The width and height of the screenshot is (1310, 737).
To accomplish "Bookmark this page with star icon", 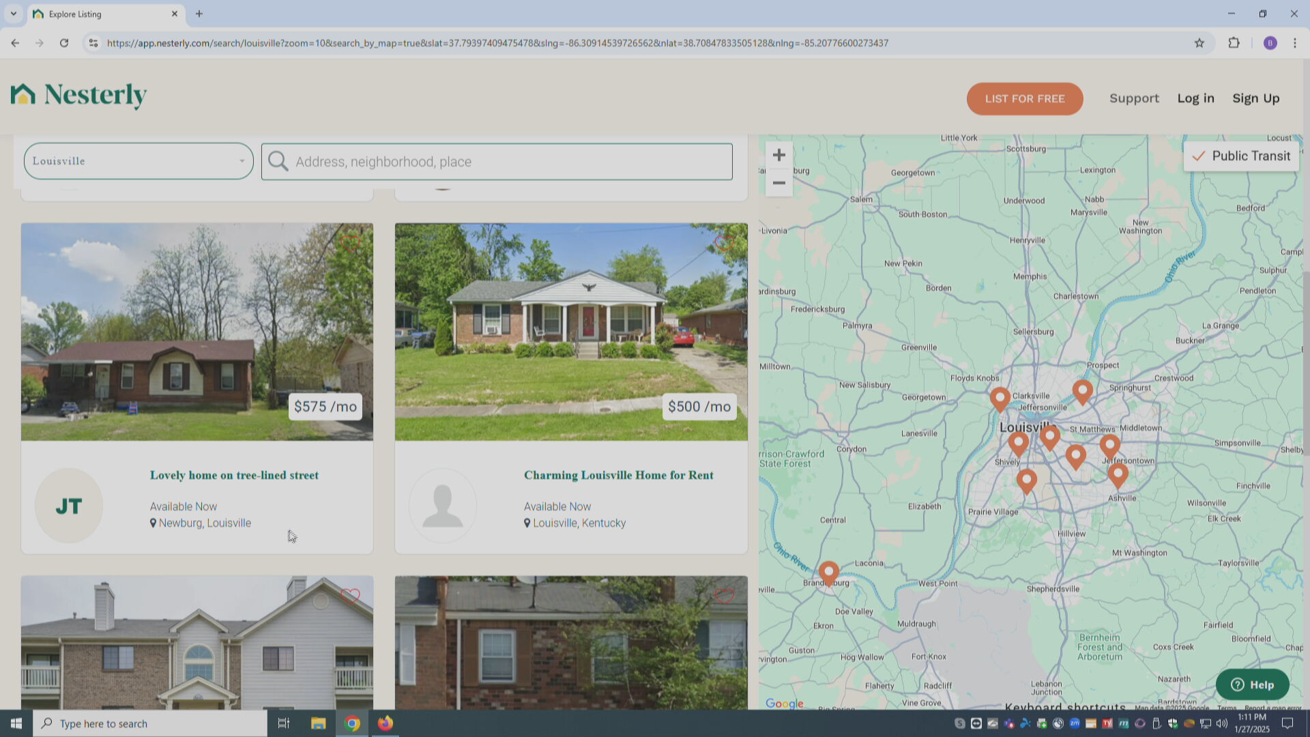I will point(1199,43).
